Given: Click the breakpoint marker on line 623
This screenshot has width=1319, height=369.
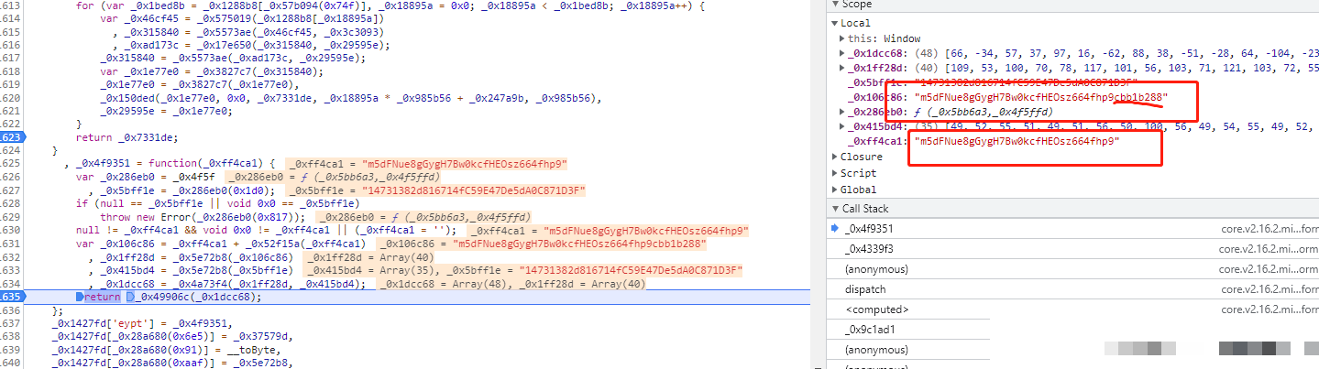Looking at the screenshot, I should pyautogui.click(x=11, y=136).
